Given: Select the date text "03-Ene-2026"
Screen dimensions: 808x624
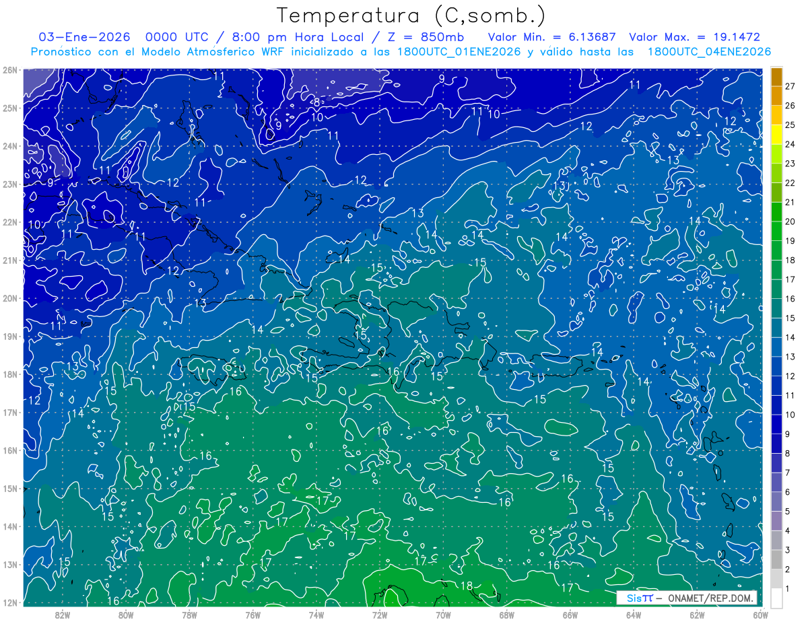Looking at the screenshot, I should [x=86, y=37].
